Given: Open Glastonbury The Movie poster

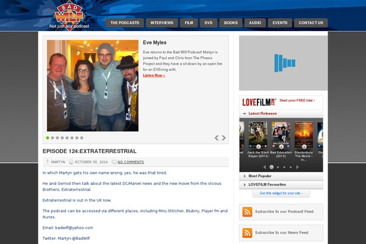Looking at the screenshot, I should (x=304, y=135).
